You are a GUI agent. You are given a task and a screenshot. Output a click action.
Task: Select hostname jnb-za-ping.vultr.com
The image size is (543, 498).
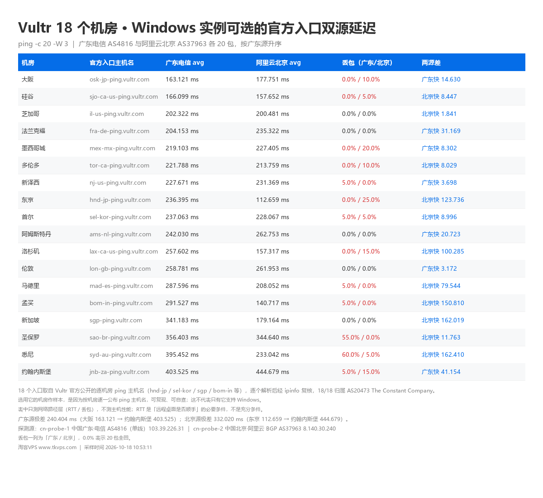click(x=119, y=372)
